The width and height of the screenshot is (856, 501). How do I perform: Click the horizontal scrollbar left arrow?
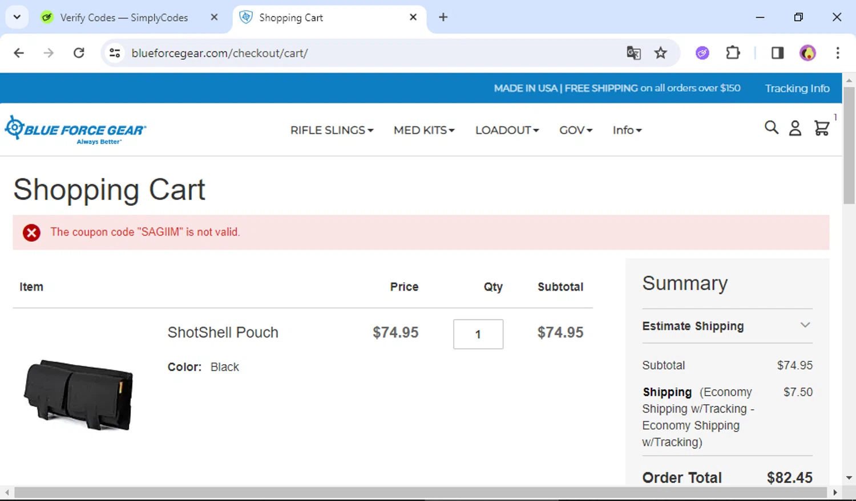[7, 492]
